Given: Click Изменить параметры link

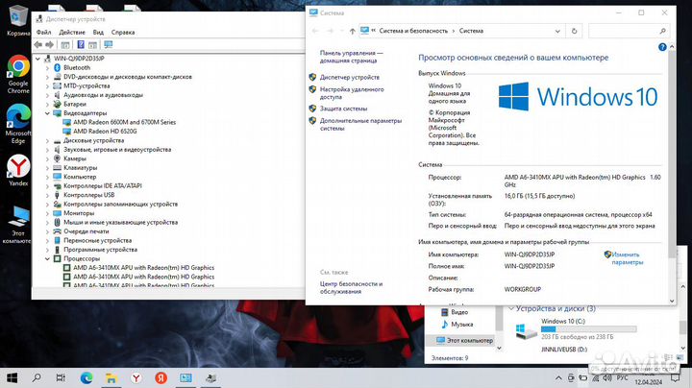Looking at the screenshot, I should (x=627, y=258).
